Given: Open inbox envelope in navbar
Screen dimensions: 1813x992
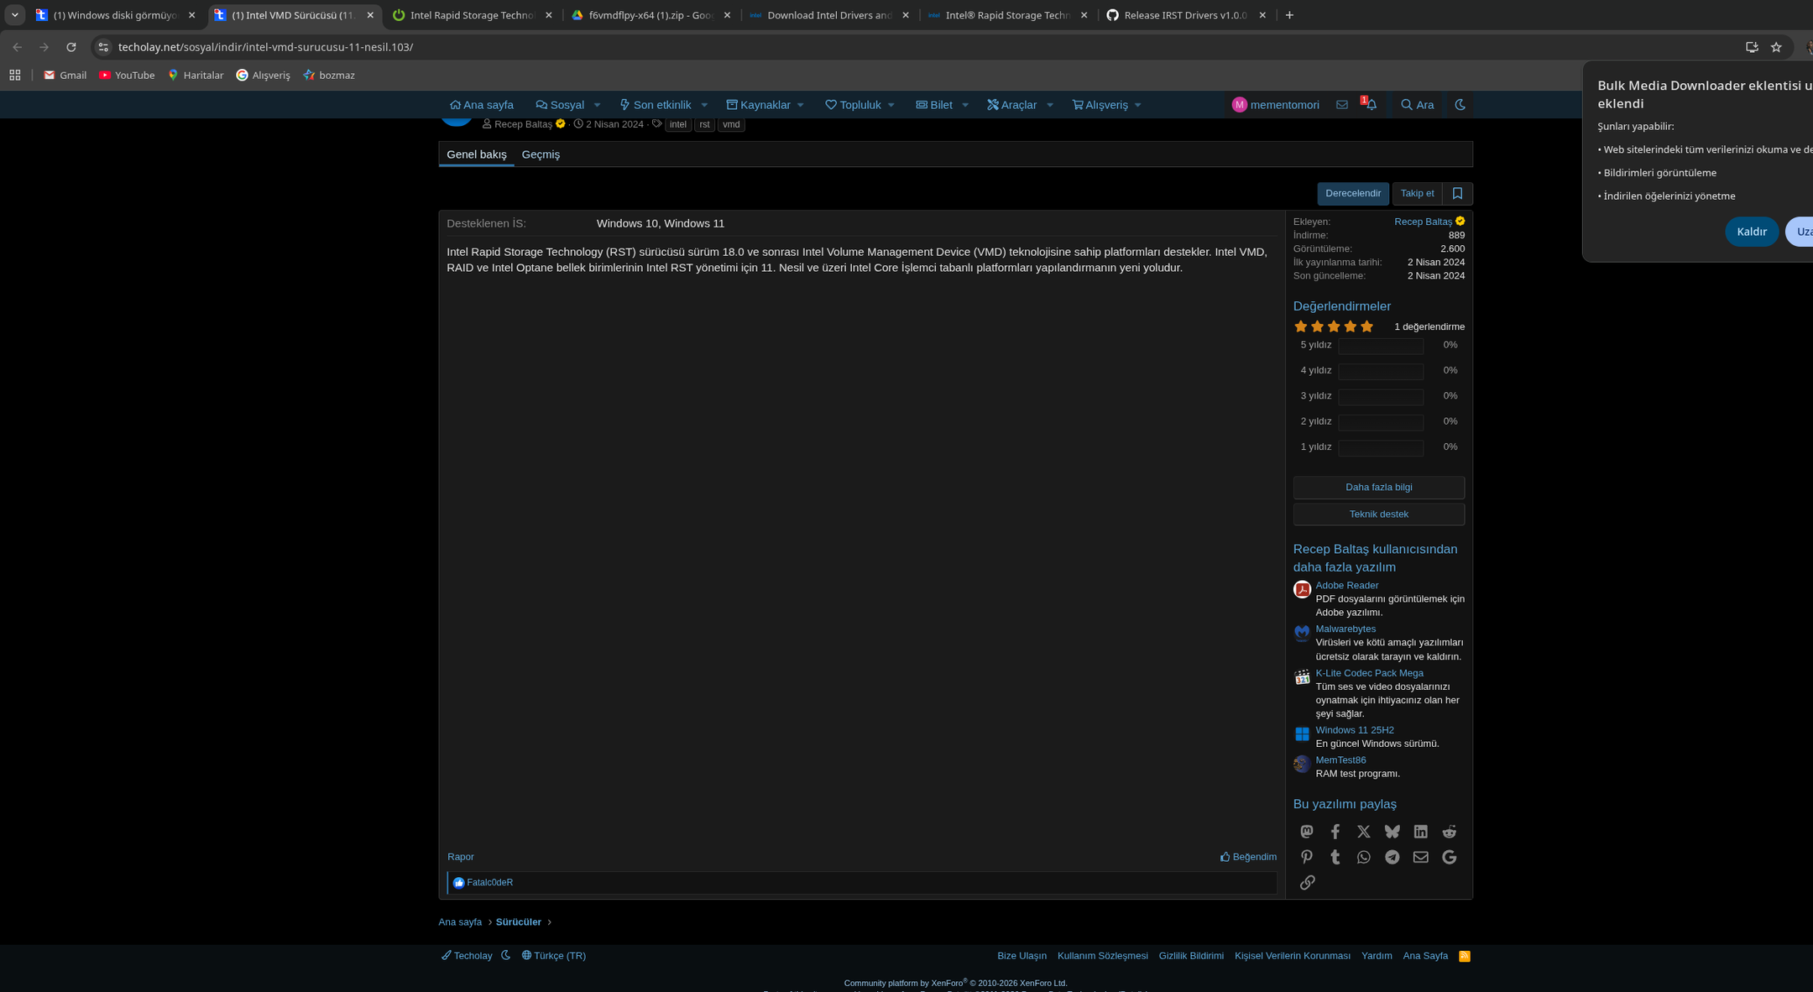Looking at the screenshot, I should point(1342,105).
